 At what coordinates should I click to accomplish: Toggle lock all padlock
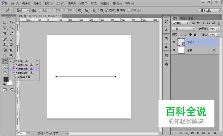coord(195,35)
